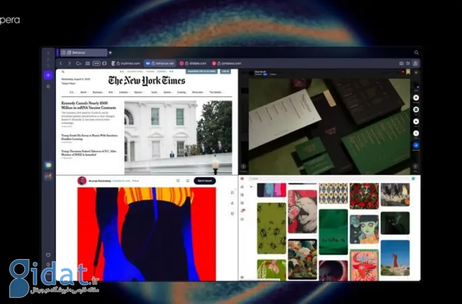Click the Log In button on NYTimes

click(225, 71)
